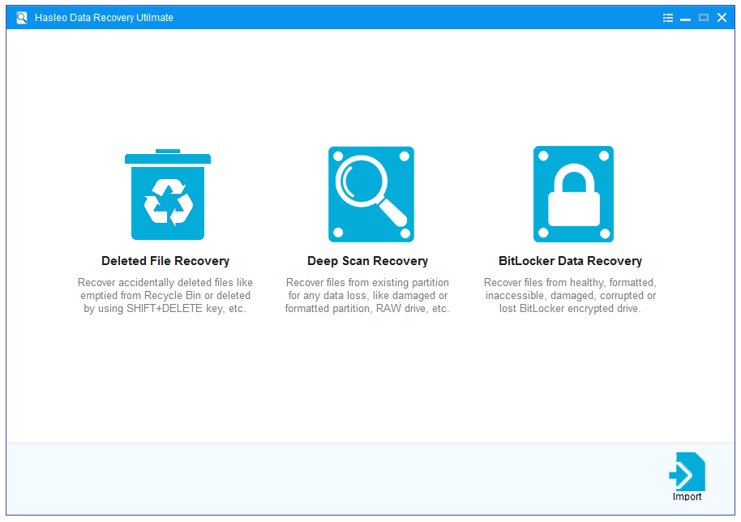Start BitLocker Data Recovery padlock icon
Screen dimensions: 741x522
(x=573, y=195)
